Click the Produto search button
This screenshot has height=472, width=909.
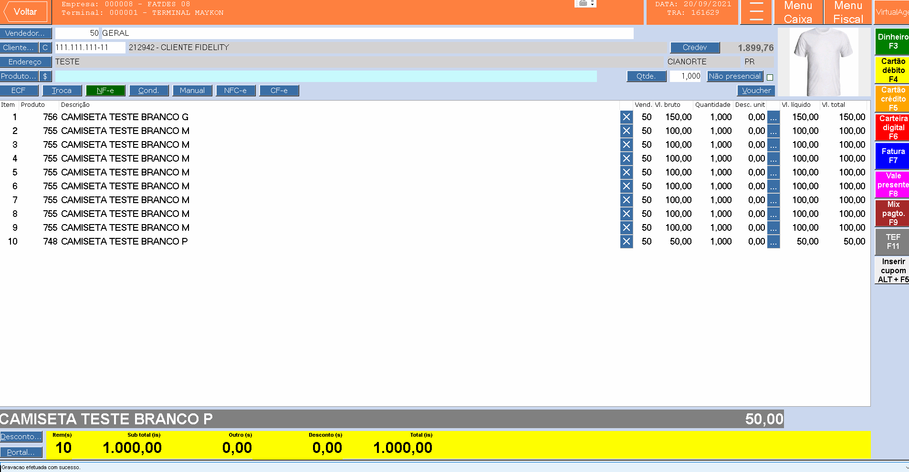[19, 76]
